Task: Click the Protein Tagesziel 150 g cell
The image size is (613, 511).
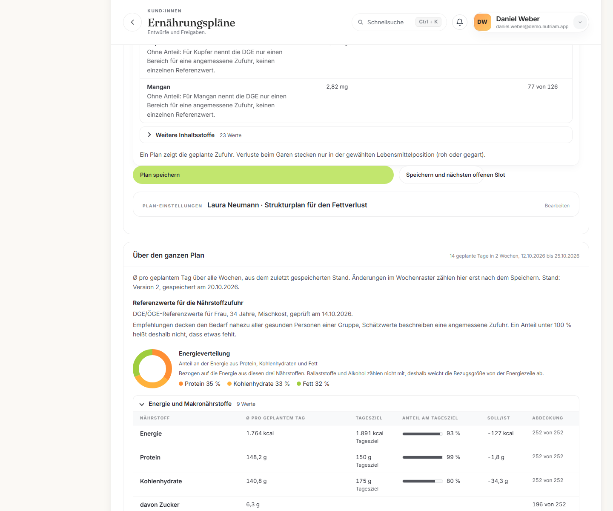Action: pos(364,457)
